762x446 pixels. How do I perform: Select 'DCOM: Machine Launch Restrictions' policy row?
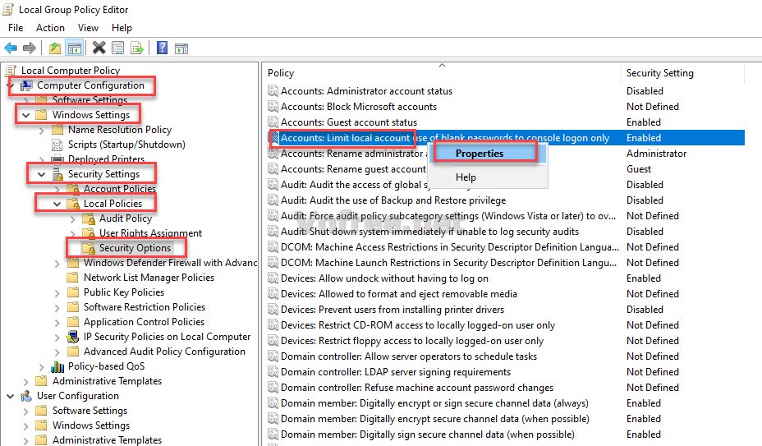click(448, 263)
